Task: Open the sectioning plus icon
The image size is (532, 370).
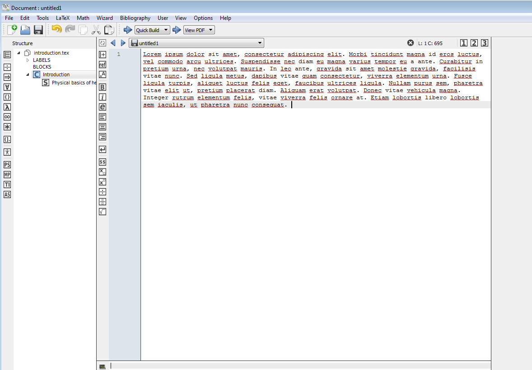Action: tap(103, 55)
